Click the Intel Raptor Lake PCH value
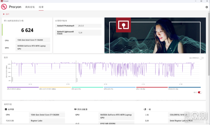The image size is (210, 125). pos(186,121)
